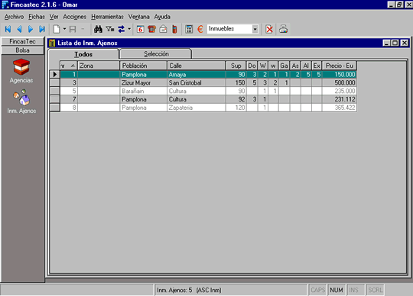413x296 pixels.
Task: Click the save diskette icon
Action: [73, 29]
